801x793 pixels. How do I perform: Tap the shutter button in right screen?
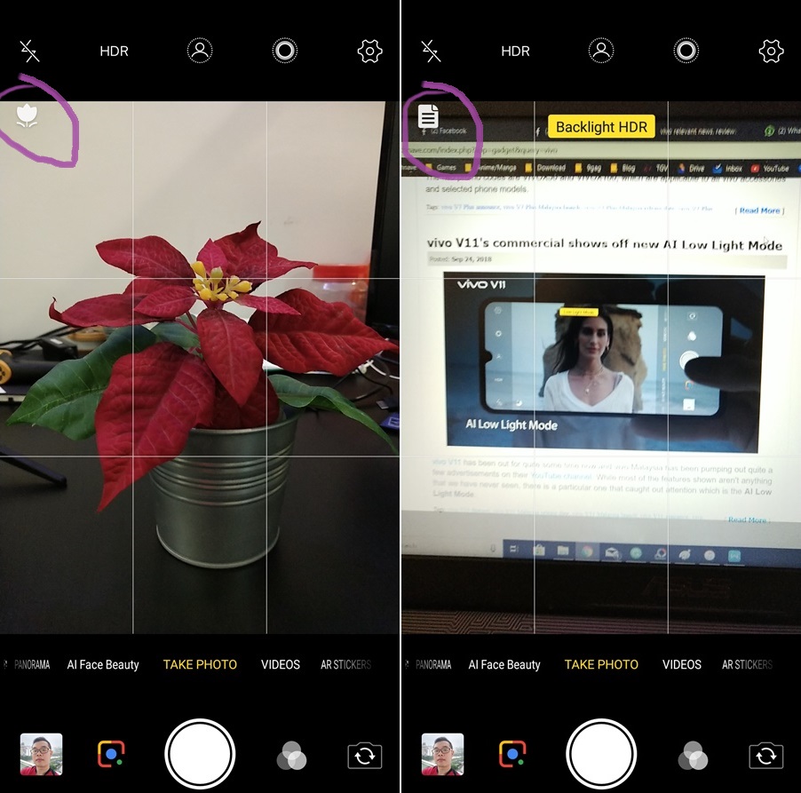click(601, 754)
